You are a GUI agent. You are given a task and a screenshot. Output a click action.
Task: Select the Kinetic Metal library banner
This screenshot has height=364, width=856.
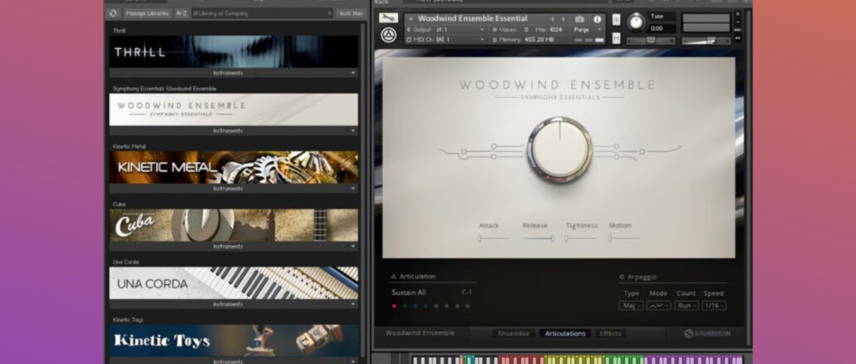(x=234, y=168)
